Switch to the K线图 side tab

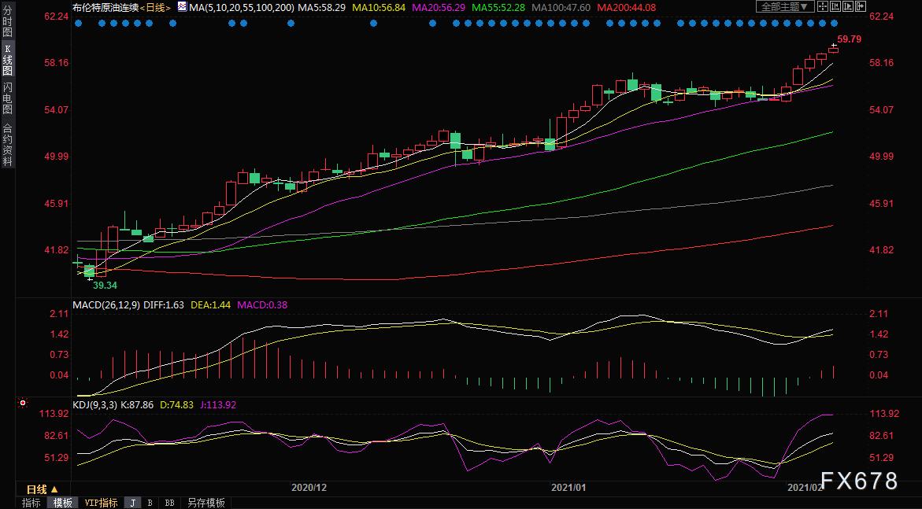[8, 59]
